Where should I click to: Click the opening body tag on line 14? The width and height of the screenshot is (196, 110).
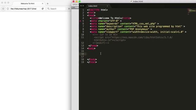tap(91, 48)
